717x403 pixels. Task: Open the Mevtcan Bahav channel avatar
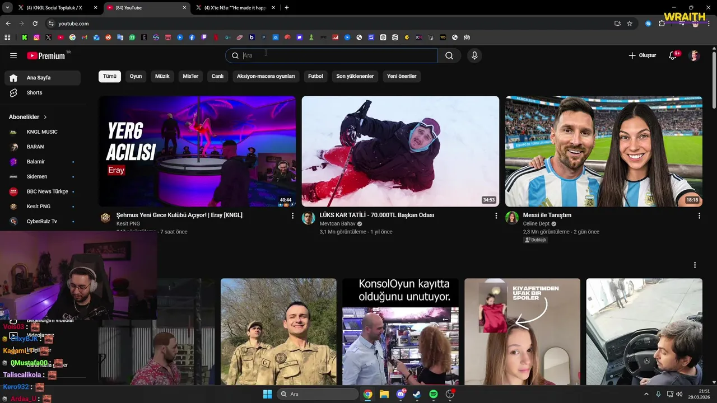pyautogui.click(x=309, y=218)
